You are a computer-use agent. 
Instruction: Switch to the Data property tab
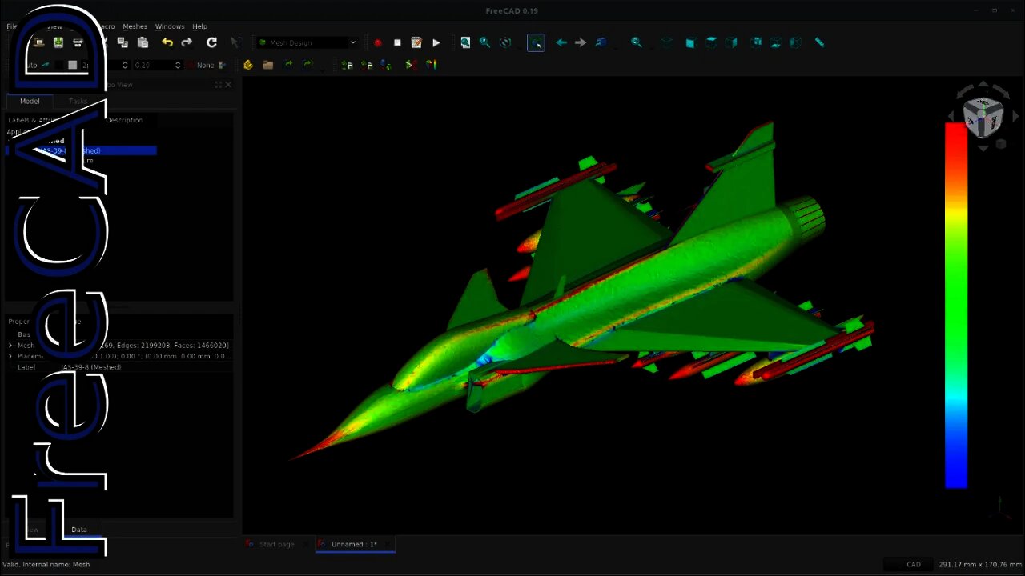coord(78,530)
